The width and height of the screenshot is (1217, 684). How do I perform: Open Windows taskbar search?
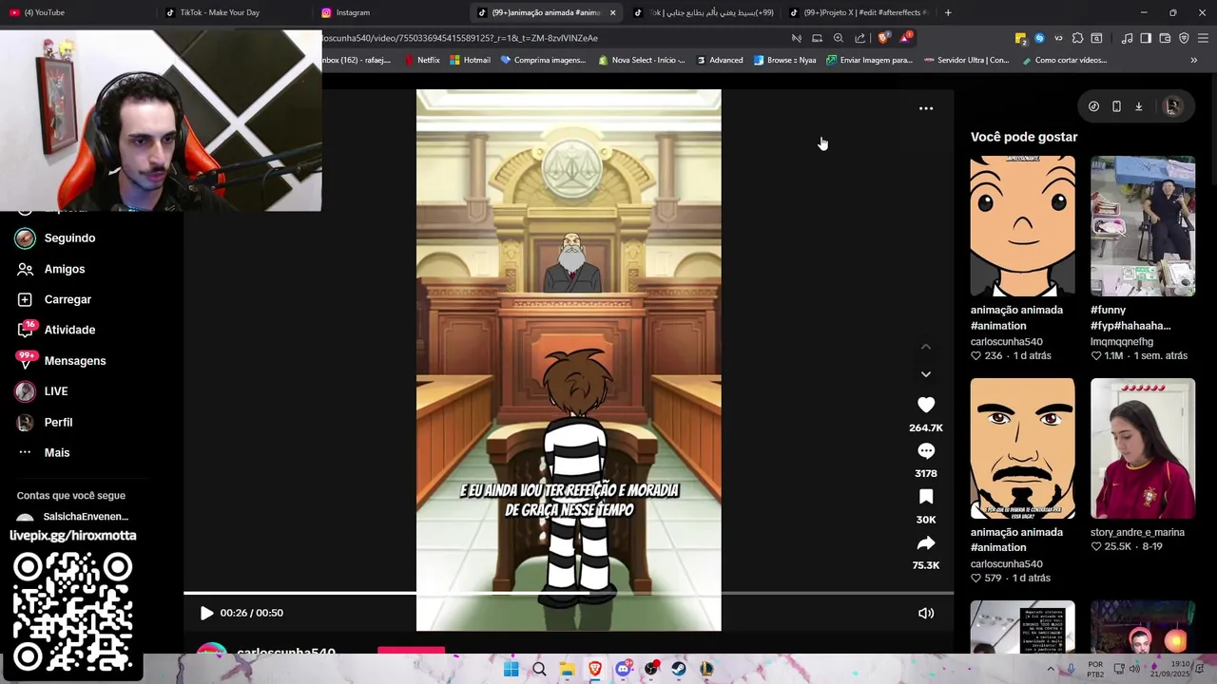(539, 669)
